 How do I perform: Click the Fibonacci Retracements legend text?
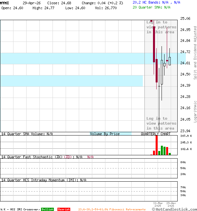[x=112, y=209]
